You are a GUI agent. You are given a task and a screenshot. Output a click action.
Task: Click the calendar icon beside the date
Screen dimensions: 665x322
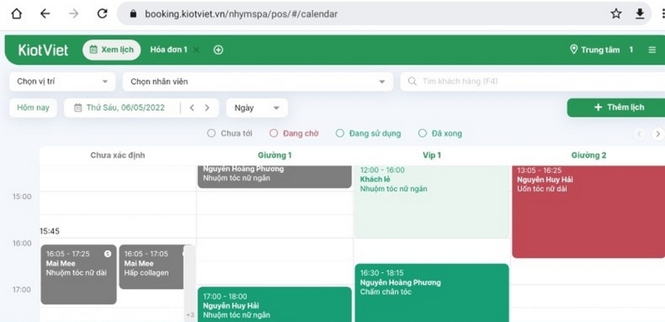77,108
